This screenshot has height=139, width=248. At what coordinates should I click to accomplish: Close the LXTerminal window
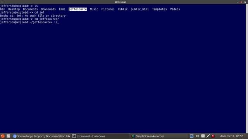245,2
